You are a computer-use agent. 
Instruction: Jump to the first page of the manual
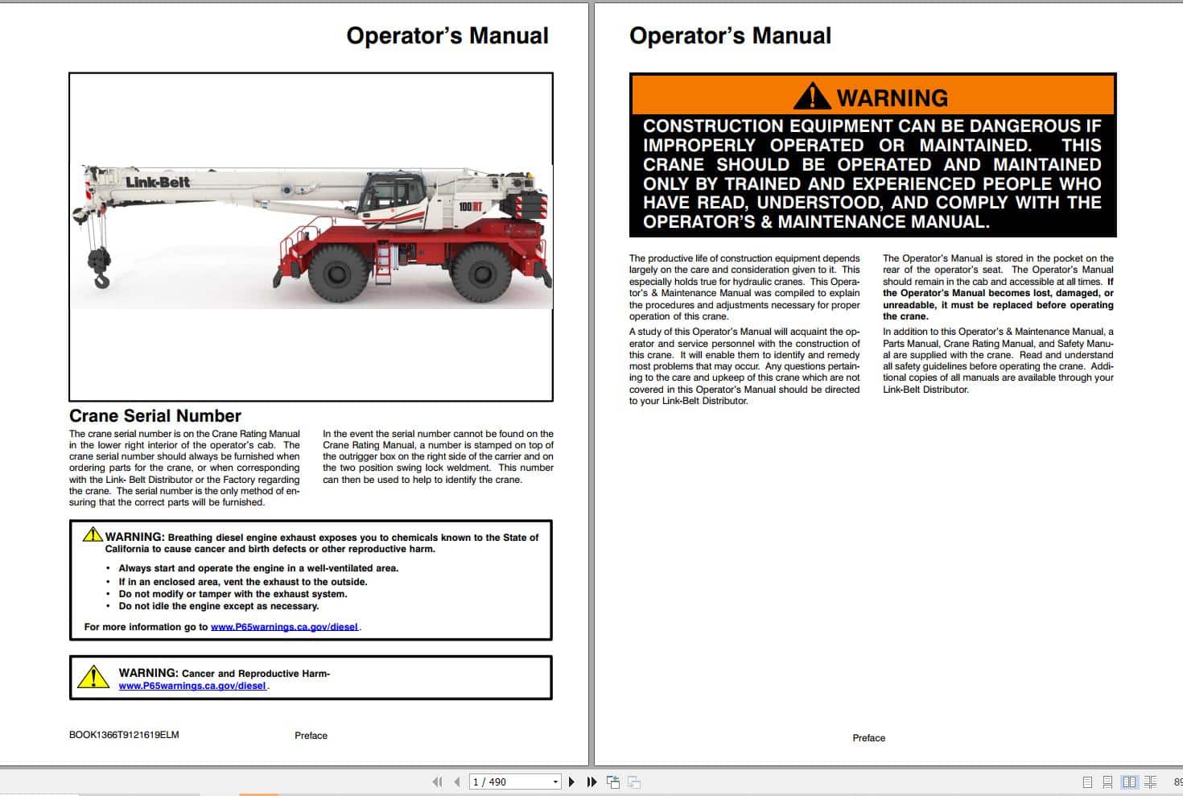(438, 782)
